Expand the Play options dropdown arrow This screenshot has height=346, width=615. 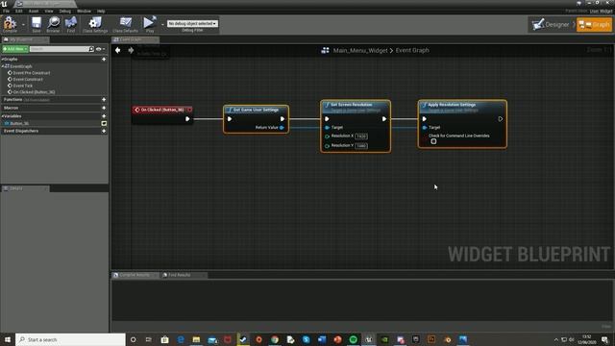click(x=162, y=24)
